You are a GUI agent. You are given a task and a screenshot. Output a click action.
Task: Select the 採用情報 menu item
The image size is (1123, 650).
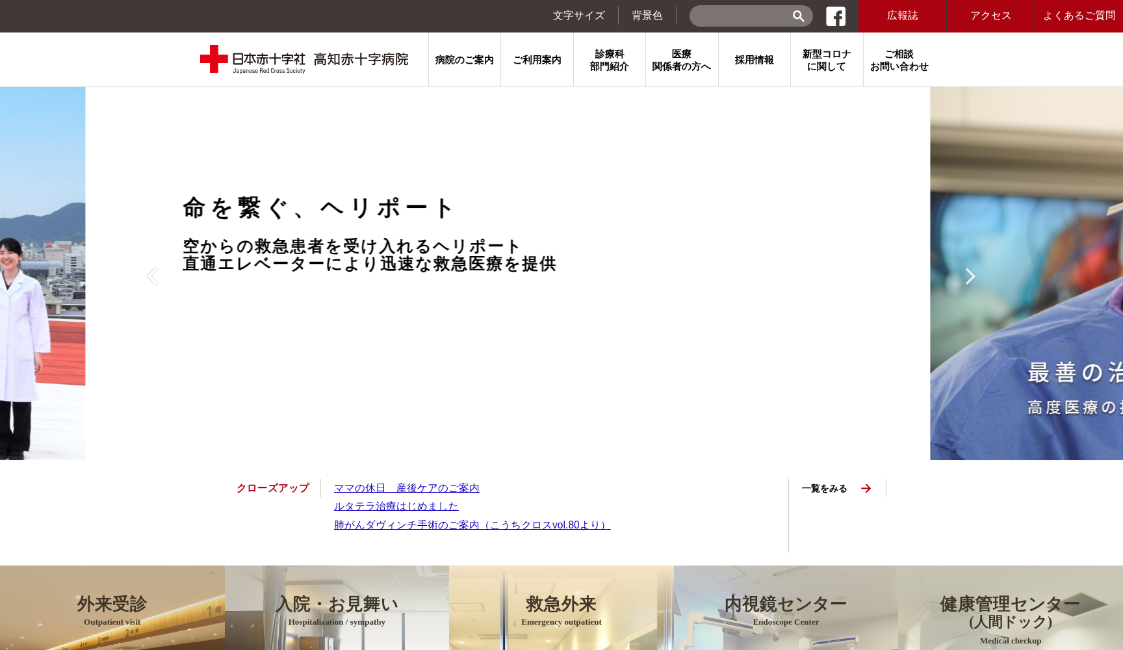point(754,59)
